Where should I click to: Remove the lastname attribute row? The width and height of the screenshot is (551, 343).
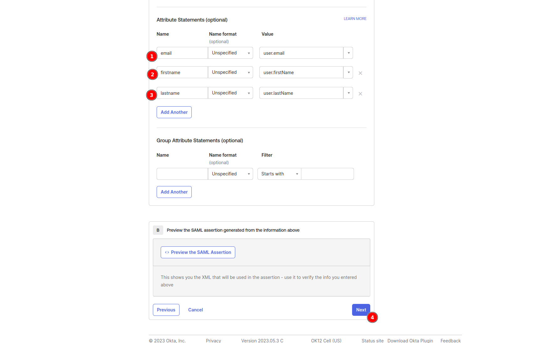pyautogui.click(x=360, y=94)
